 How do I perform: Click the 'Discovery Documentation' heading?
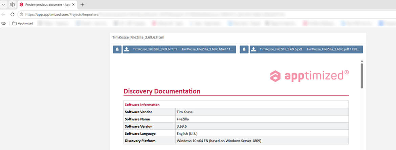[x=162, y=91]
